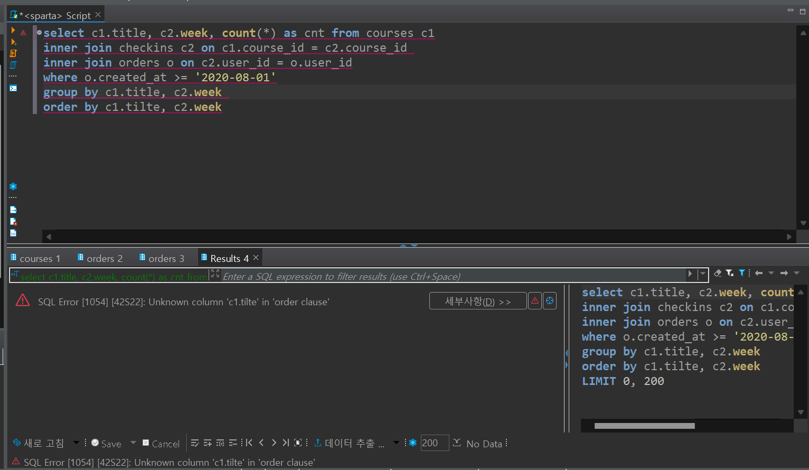Click the blue custom filters funnel icon
The image size is (809, 470).
[x=742, y=273]
